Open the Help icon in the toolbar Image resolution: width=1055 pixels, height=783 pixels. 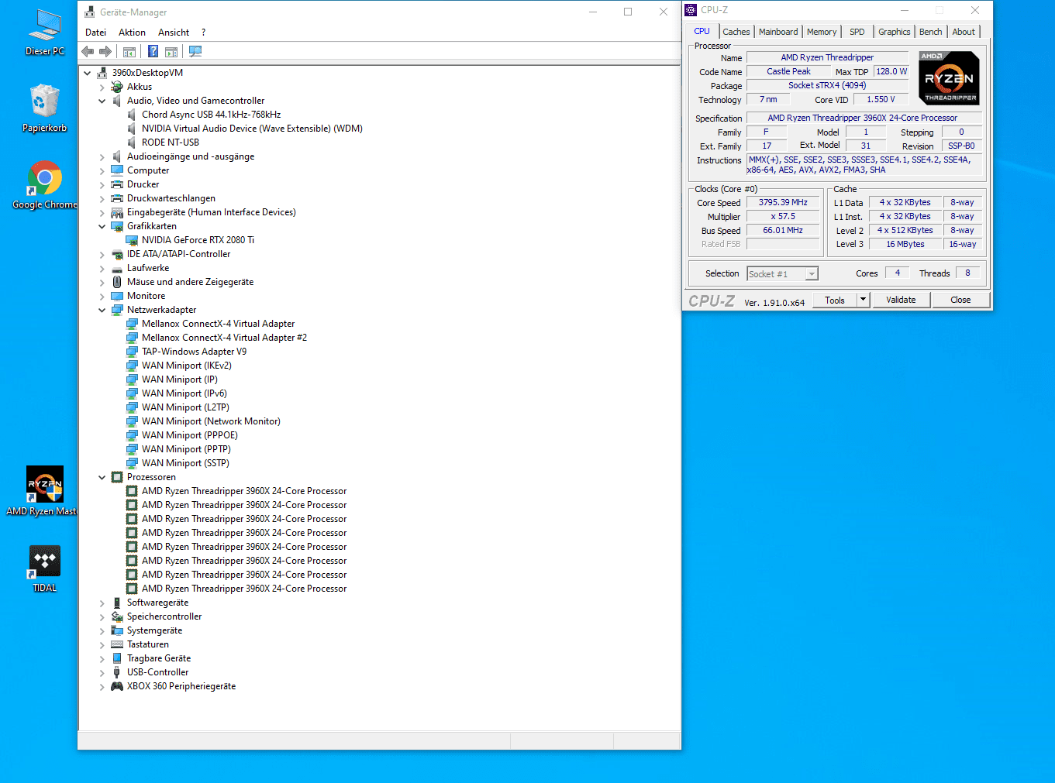(x=153, y=52)
